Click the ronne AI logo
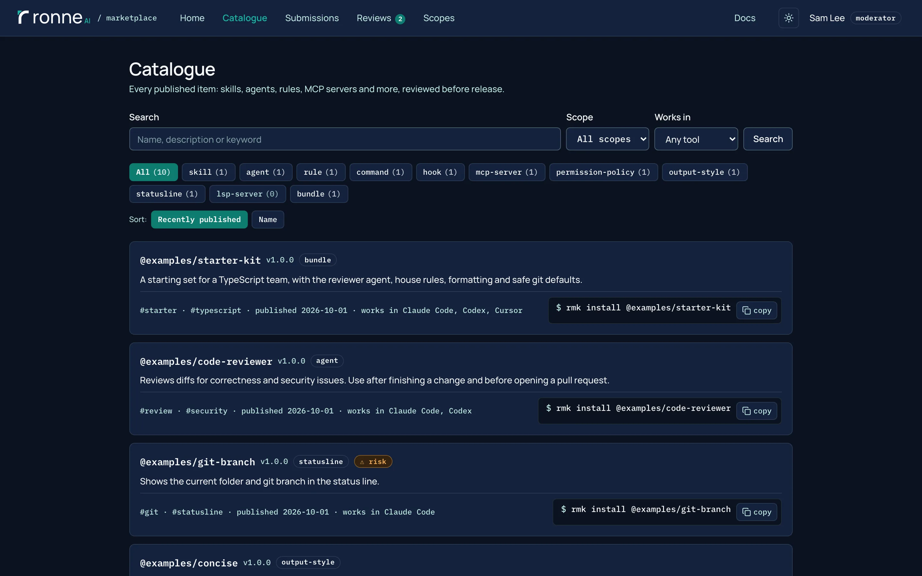This screenshot has width=922, height=576. 54,18
